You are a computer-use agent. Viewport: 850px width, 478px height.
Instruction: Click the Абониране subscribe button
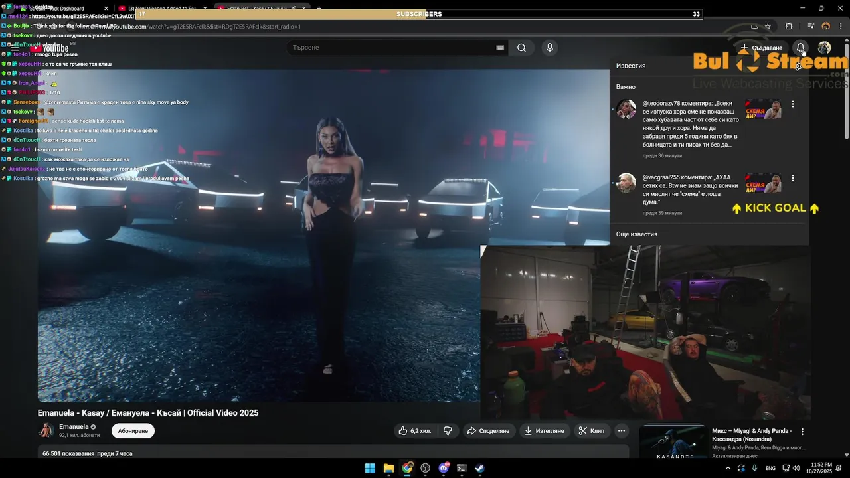pos(133,431)
